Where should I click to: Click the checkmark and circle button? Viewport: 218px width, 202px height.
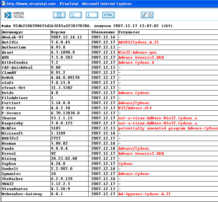tap(147, 15)
